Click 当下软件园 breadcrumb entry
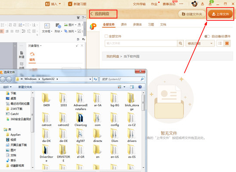The height and width of the screenshot is (172, 236). [132, 56]
